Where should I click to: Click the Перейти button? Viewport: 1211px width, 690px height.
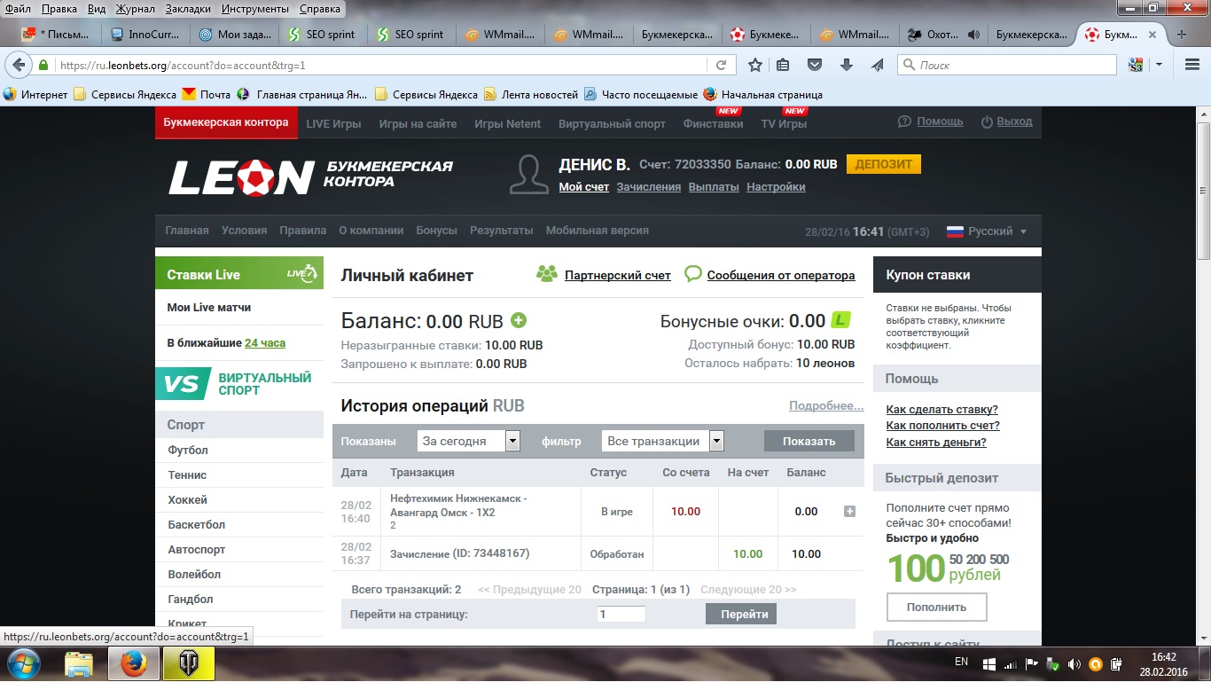(x=741, y=614)
